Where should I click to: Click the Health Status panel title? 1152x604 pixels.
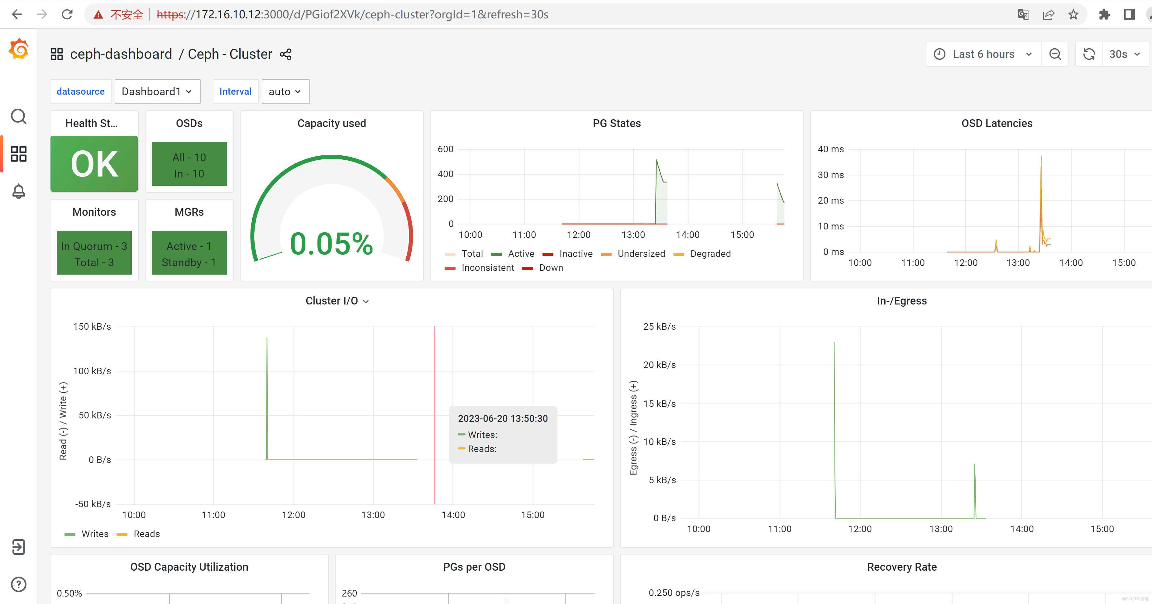pyautogui.click(x=91, y=123)
